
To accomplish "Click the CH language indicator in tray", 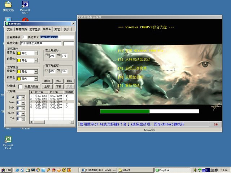I will 208,170.
